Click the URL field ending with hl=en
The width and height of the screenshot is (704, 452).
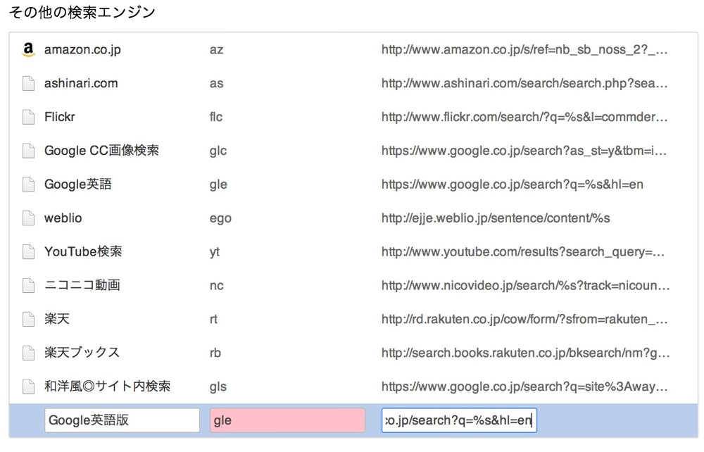click(x=459, y=420)
